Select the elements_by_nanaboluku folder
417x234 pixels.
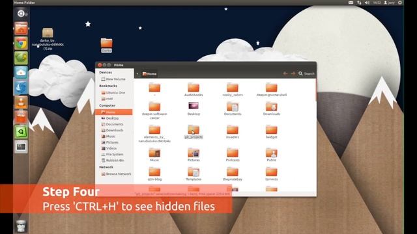point(154,134)
